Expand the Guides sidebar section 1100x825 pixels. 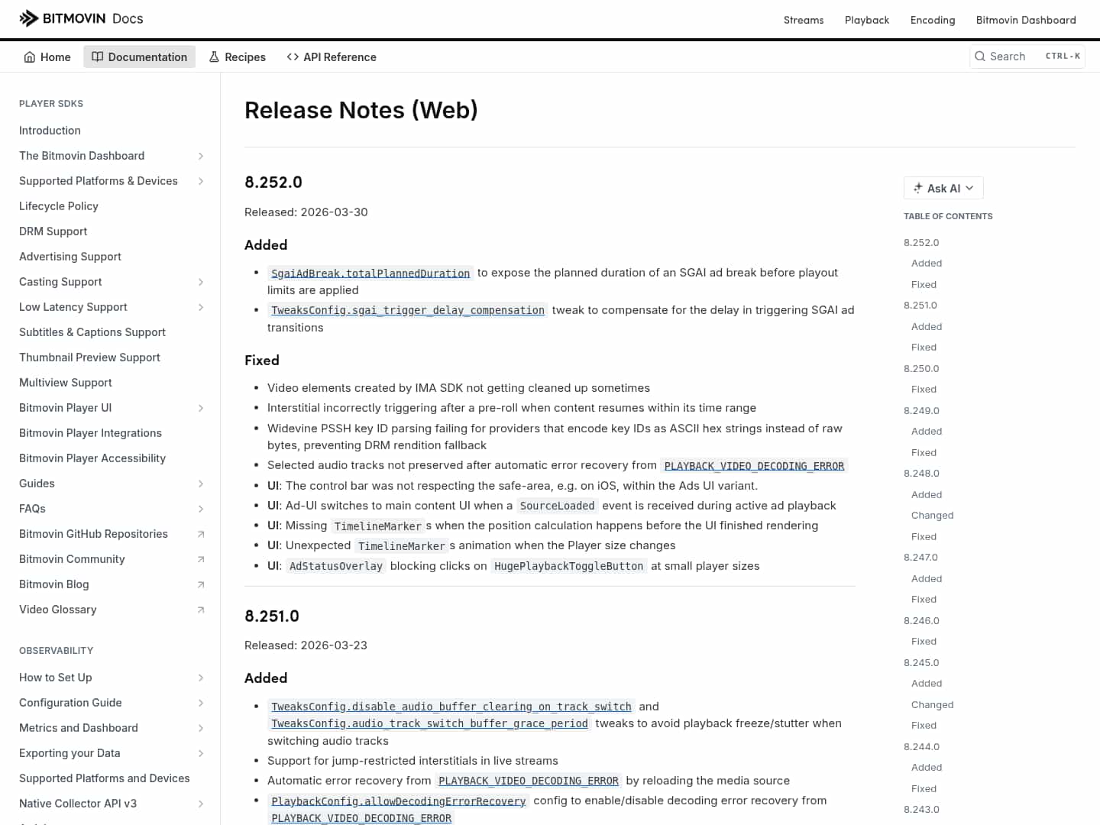200,484
